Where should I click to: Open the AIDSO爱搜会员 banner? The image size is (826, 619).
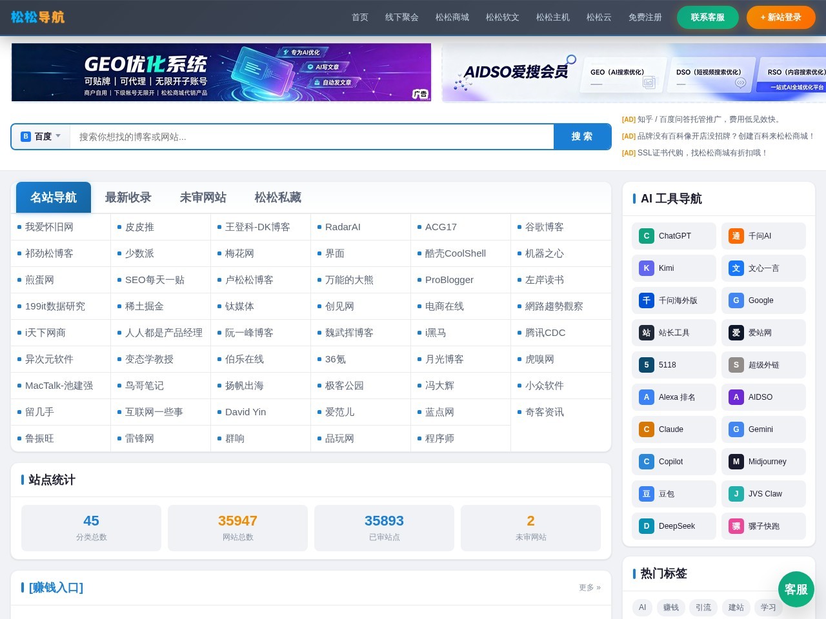click(634, 72)
